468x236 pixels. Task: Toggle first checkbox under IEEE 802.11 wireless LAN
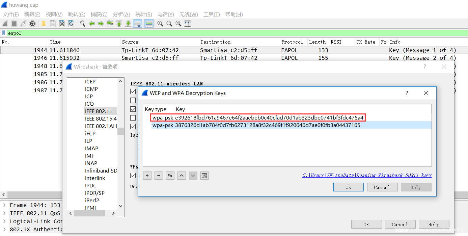(133, 91)
